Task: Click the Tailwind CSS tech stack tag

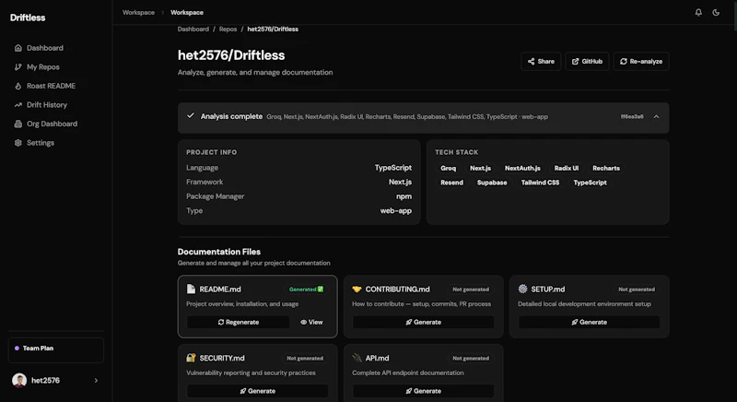Action: [x=540, y=183]
